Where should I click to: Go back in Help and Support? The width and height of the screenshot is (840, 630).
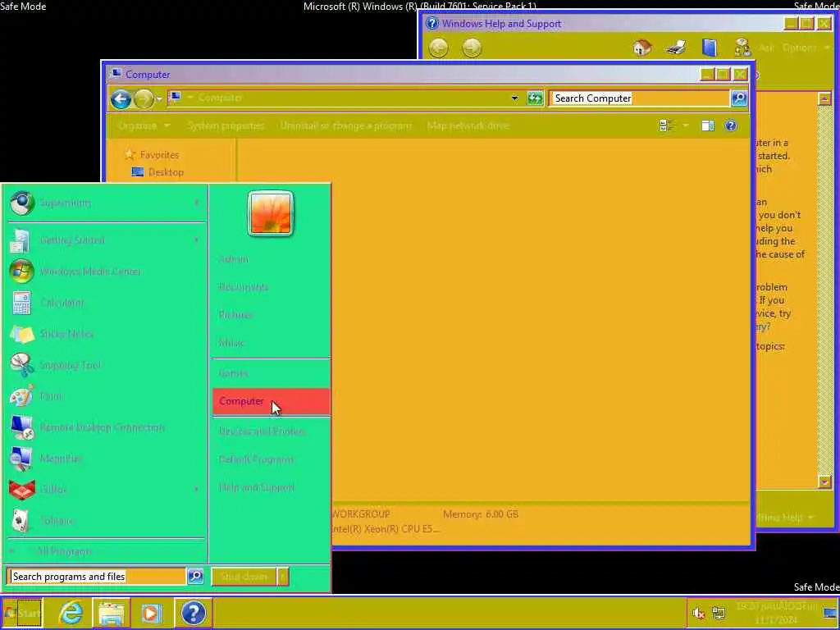(438, 48)
